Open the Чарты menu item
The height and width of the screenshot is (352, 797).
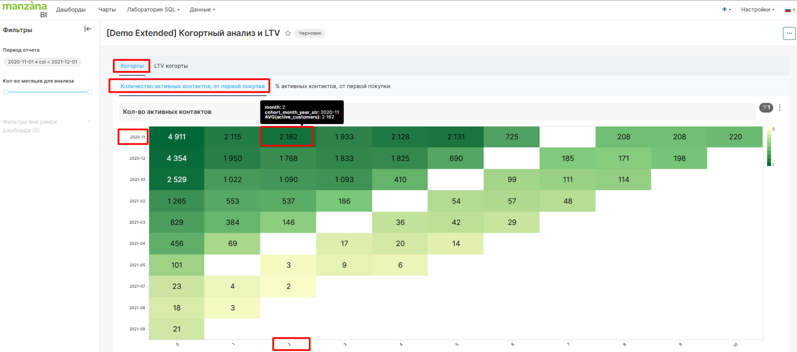107,9
